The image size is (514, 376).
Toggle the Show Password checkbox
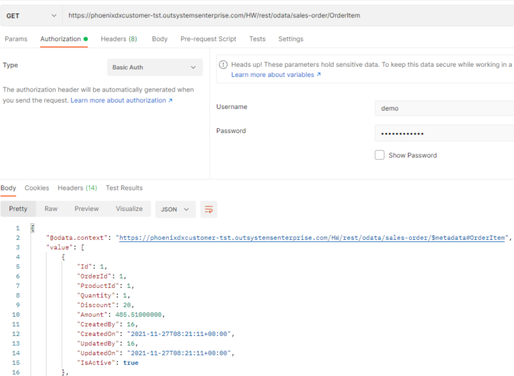379,155
